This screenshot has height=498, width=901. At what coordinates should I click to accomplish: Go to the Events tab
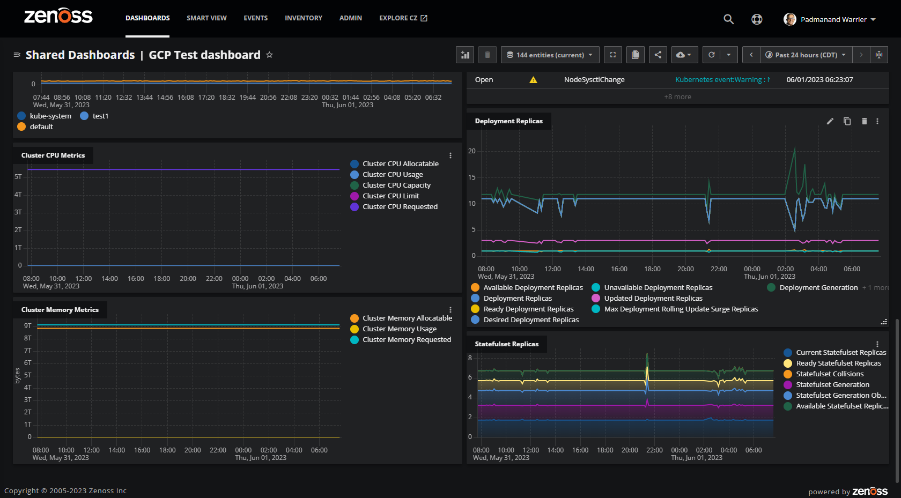[255, 18]
